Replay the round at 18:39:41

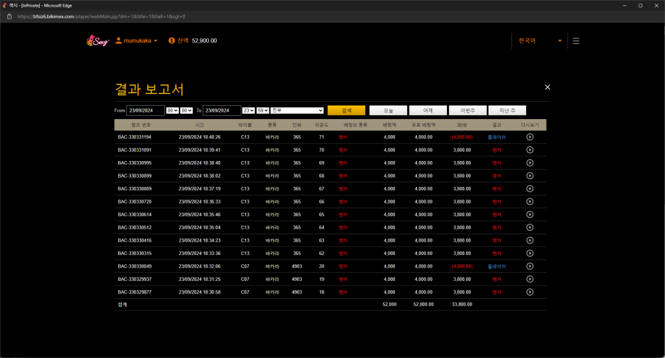529,150
